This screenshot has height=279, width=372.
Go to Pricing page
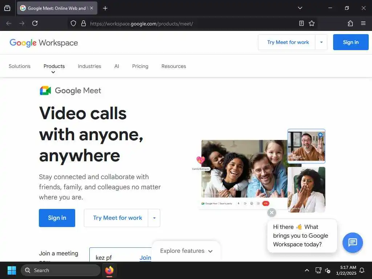tap(140, 66)
